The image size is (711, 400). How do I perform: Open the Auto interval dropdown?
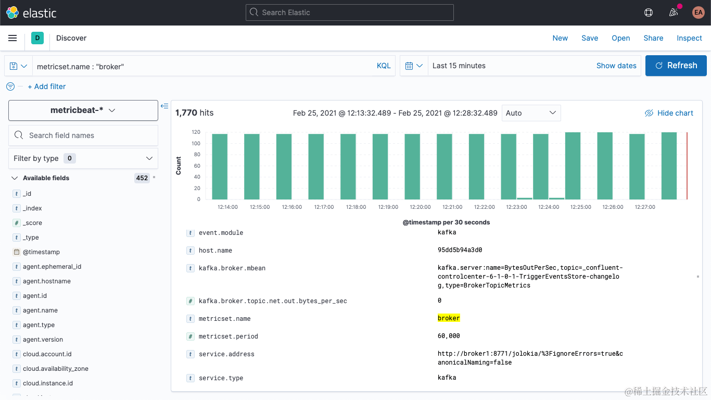pyautogui.click(x=531, y=113)
